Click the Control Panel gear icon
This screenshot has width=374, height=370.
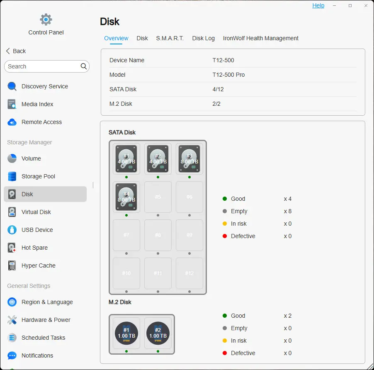[x=46, y=19]
